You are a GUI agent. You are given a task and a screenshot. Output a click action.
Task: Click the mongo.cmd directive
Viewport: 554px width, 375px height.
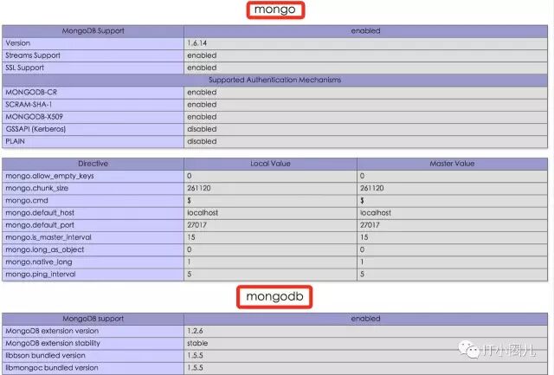(27, 200)
